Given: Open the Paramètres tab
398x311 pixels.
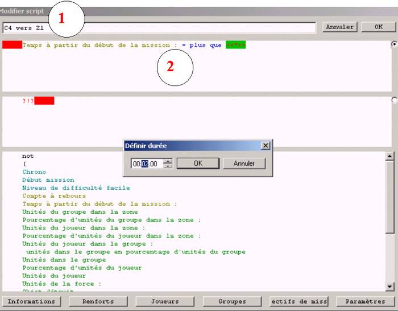Looking at the screenshot, I should coord(365,301).
